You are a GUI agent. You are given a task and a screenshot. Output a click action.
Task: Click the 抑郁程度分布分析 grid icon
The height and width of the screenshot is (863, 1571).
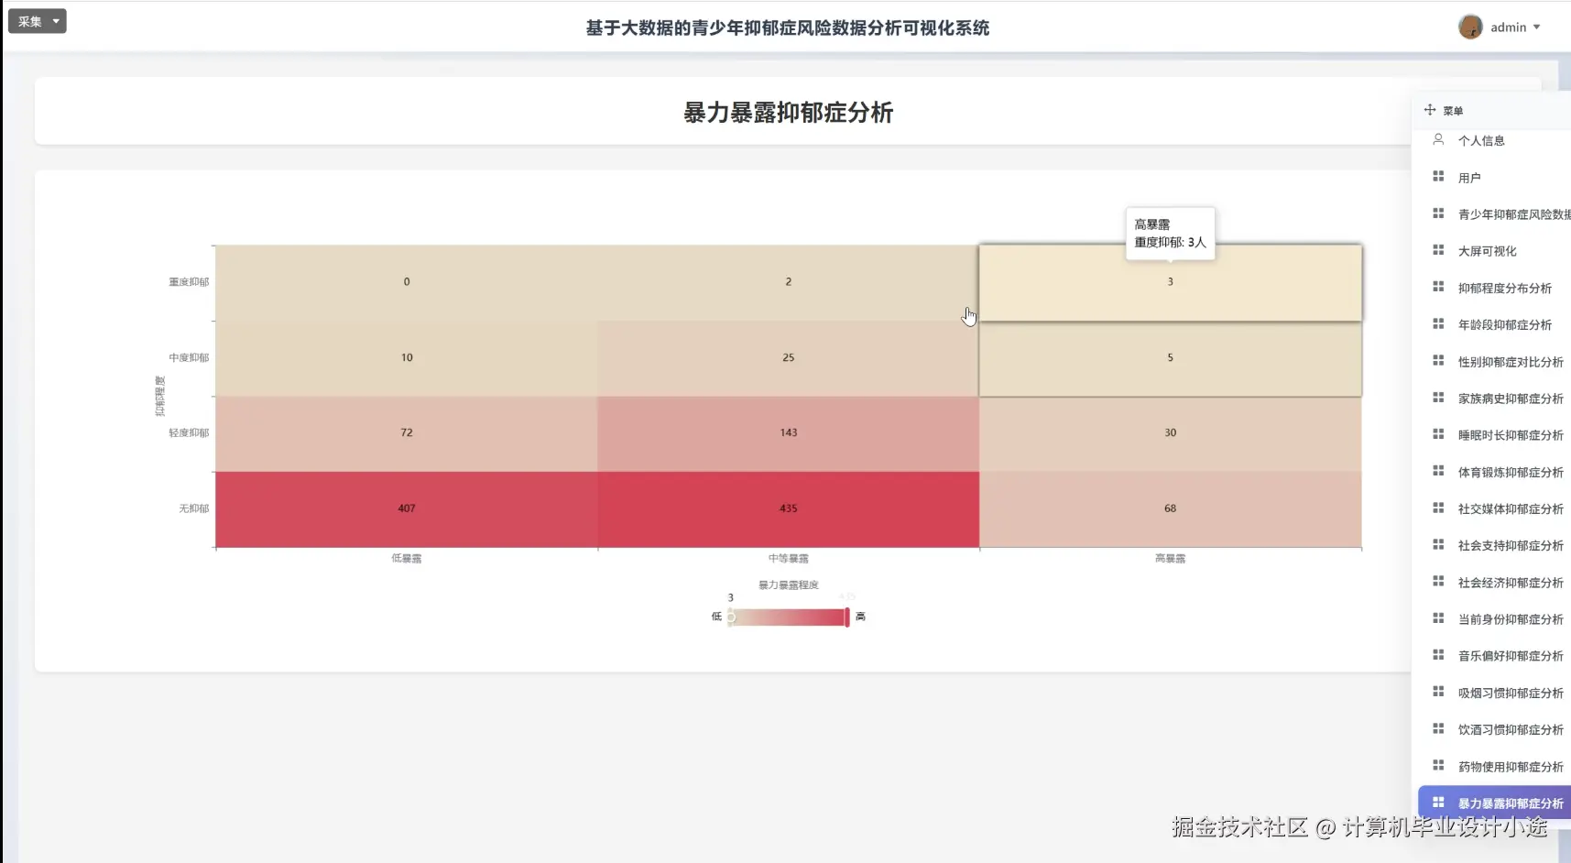click(1440, 287)
